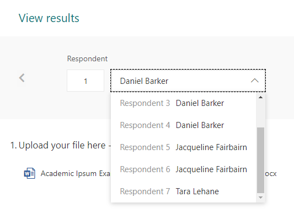Click the respondent number input field
This screenshot has height=213, width=294.
pos(85,81)
